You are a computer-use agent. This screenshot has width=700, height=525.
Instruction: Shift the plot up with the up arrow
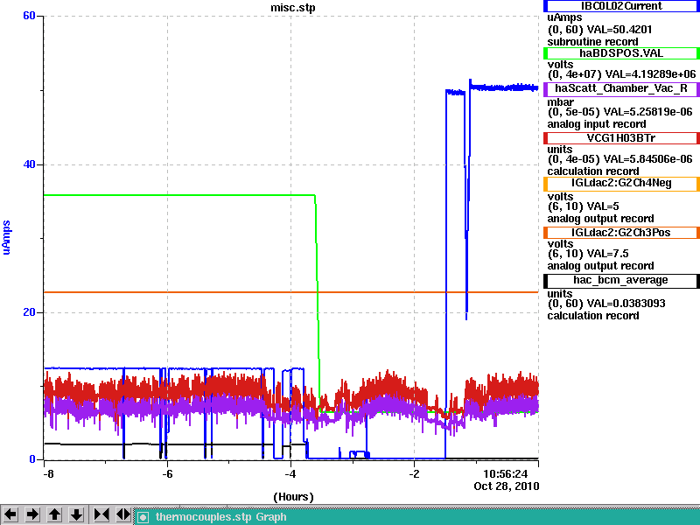coord(54,514)
